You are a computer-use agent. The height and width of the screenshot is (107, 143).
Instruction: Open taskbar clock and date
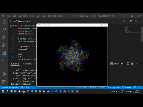(136, 91)
